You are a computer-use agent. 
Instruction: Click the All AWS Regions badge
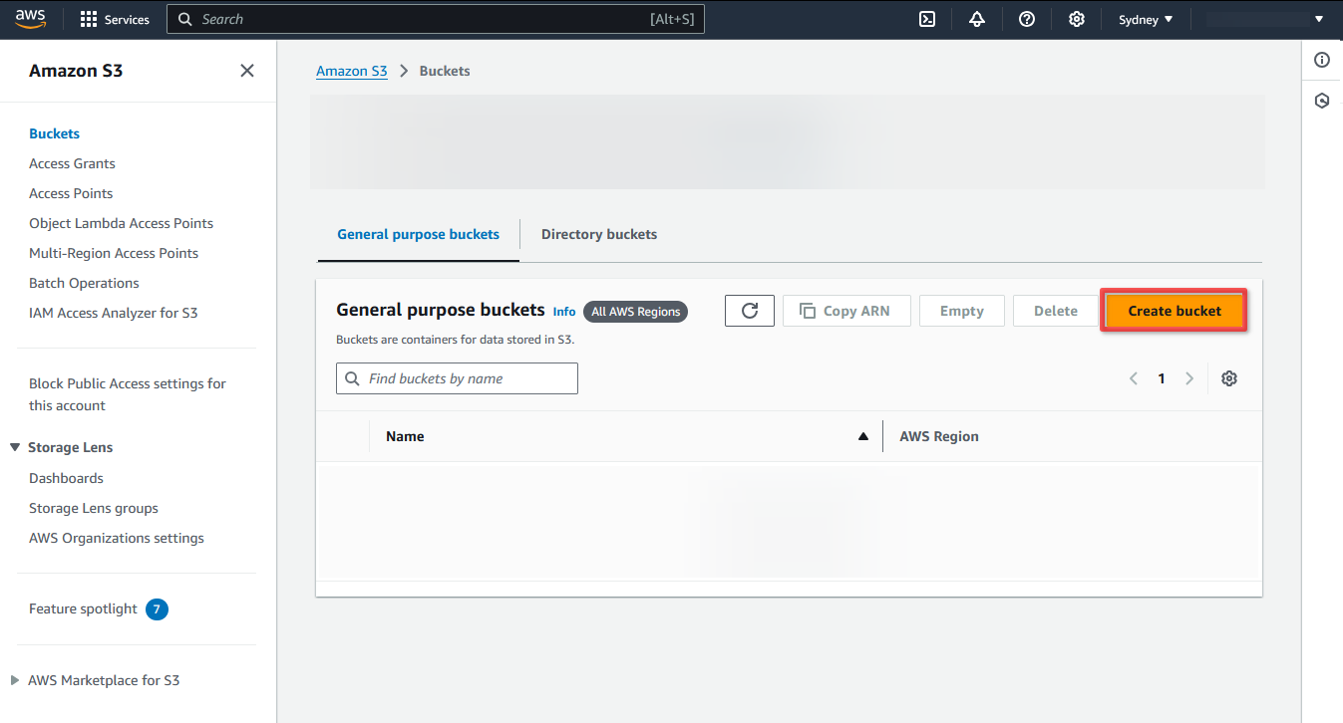point(635,312)
